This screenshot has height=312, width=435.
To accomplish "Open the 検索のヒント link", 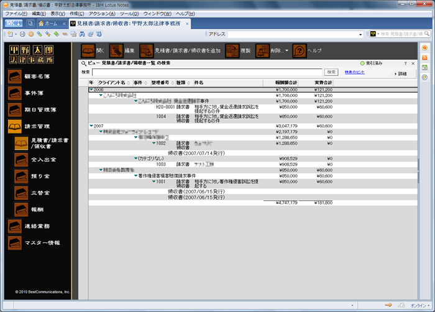I will click(355, 72).
